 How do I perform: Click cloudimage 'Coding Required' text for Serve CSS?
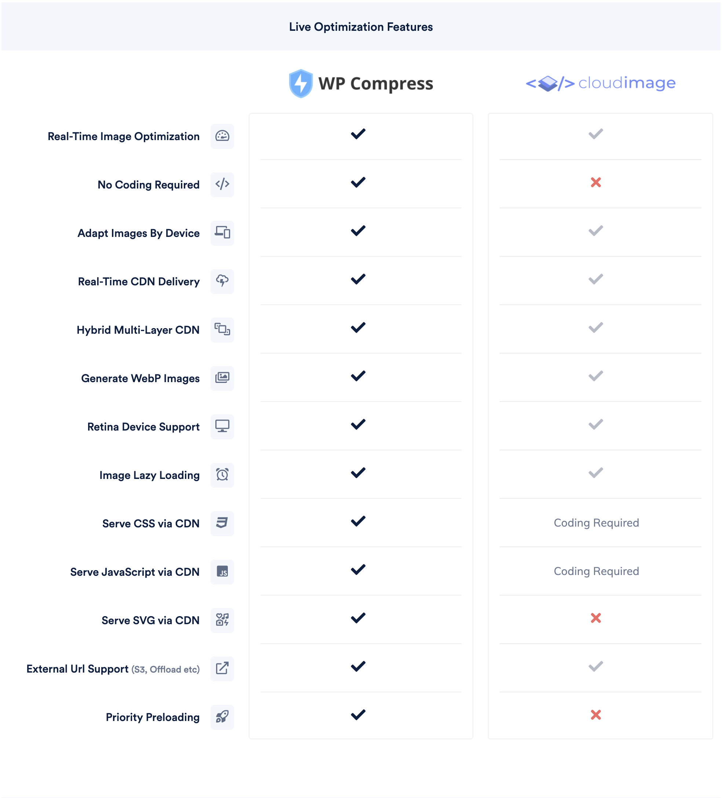(596, 523)
